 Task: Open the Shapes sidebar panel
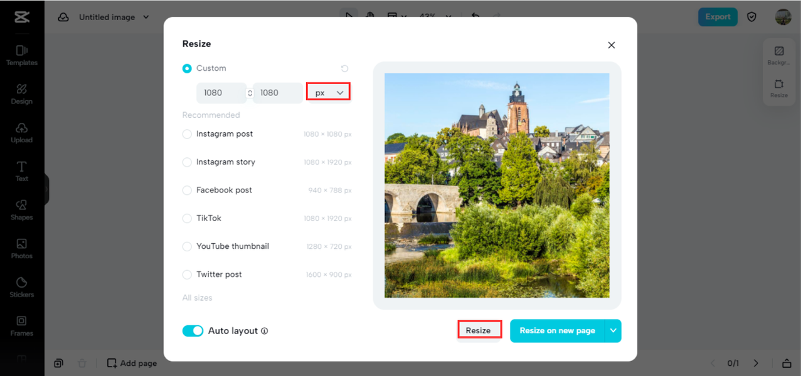[x=21, y=210]
